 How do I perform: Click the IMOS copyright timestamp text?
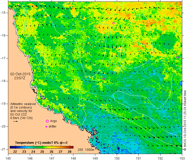(185, 120)
